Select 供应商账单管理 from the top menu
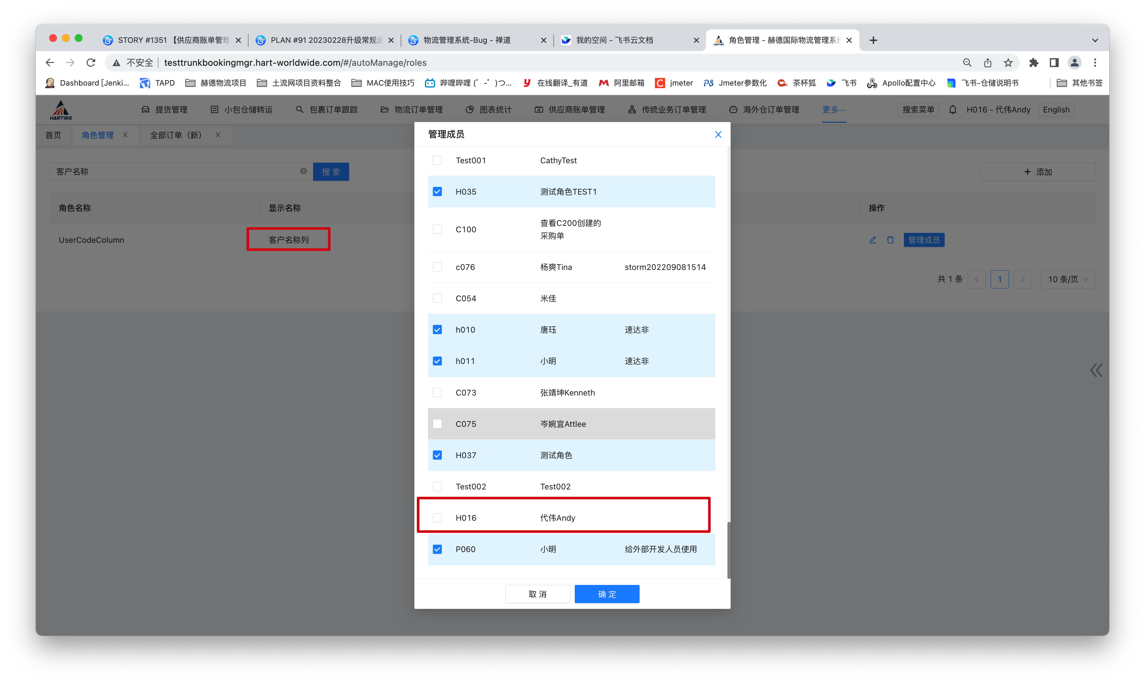The height and width of the screenshot is (683, 1145). [569, 110]
